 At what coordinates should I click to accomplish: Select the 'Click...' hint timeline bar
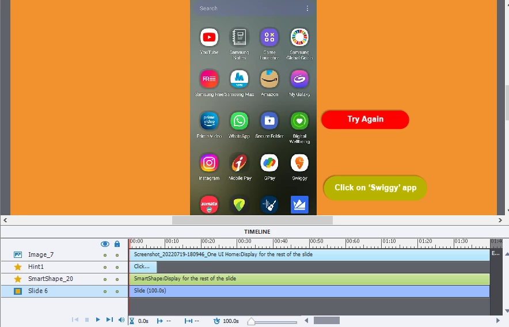143,267
